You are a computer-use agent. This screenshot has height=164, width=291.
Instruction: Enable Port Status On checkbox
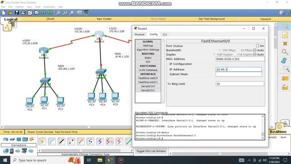[257, 46]
